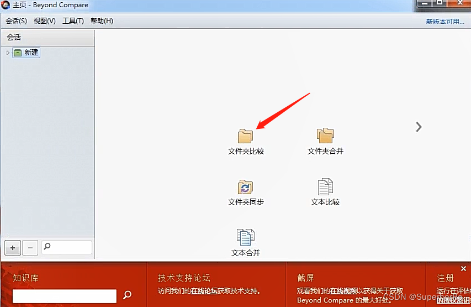471x307 pixels.
Task: Click the 技术支持论坛 heading
Action: tap(184, 278)
